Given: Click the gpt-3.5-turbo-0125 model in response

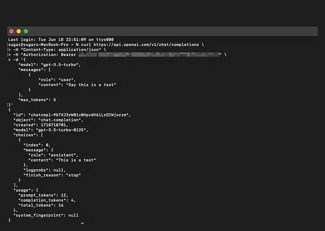Looking at the screenshot, I should tap(61, 130).
